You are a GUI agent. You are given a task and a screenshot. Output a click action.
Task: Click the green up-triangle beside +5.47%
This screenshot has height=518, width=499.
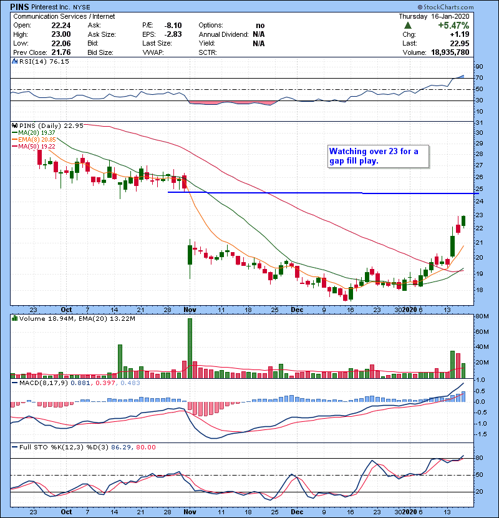pyautogui.click(x=408, y=26)
